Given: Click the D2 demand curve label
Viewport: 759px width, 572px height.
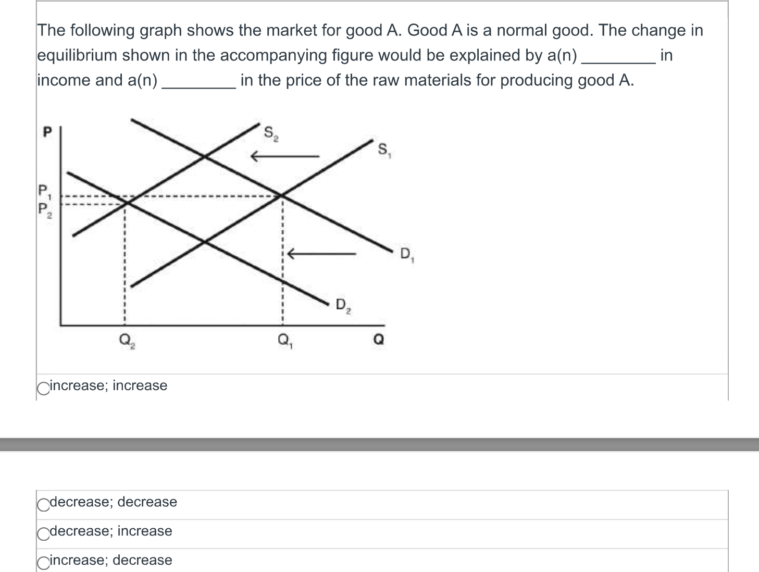Looking at the screenshot, I should pyautogui.click(x=343, y=305).
